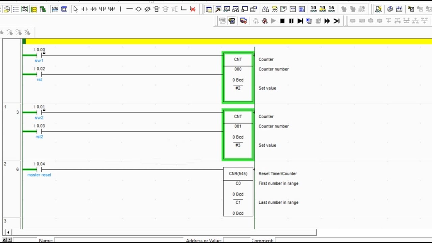
Task: Stop the simulation with the square button
Action: tap(282, 21)
